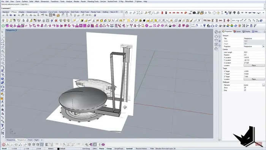
Task: Switch to the Front viewport tab
Action: [30, 140]
